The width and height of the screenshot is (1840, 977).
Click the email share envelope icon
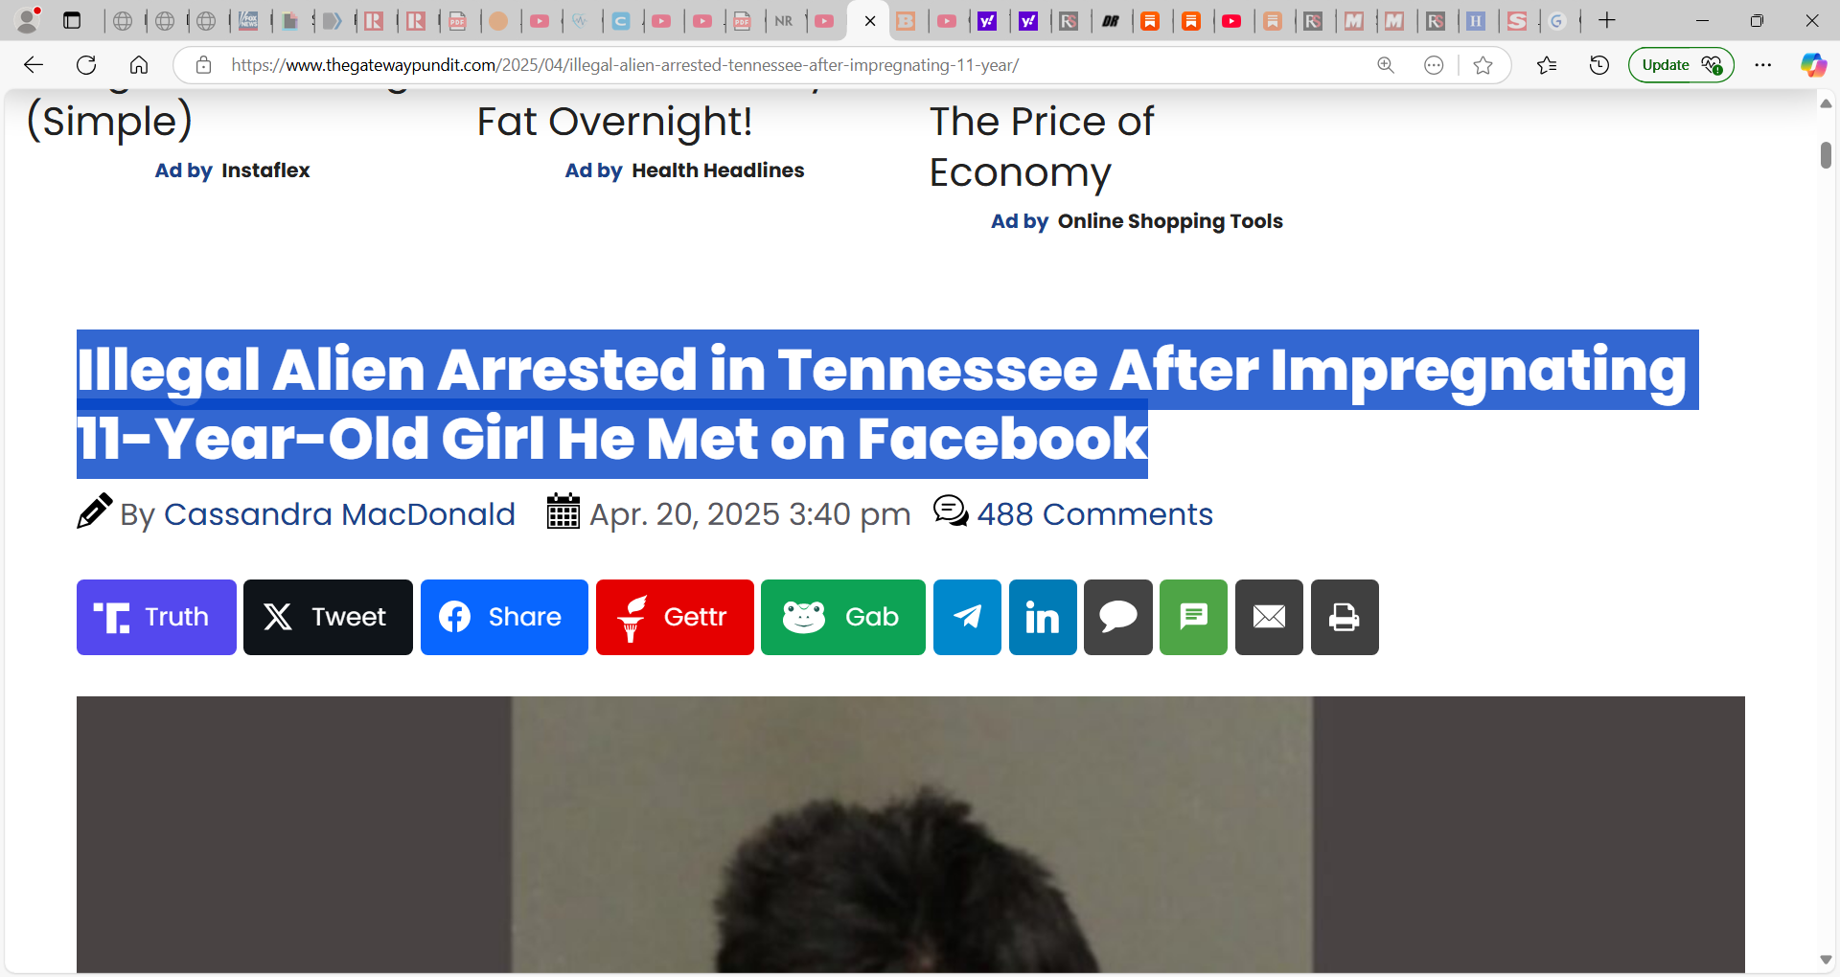pos(1269,617)
